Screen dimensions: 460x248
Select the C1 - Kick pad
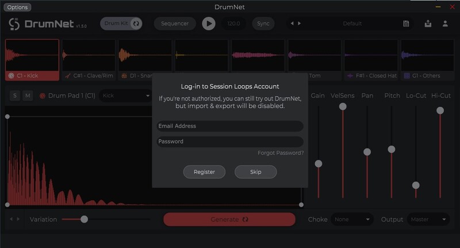click(32, 60)
